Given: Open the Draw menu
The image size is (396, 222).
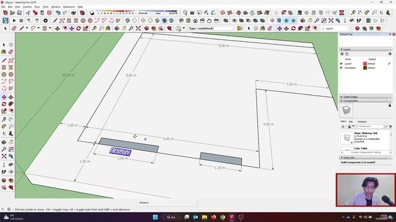Looking at the screenshot, I should click(37, 7).
